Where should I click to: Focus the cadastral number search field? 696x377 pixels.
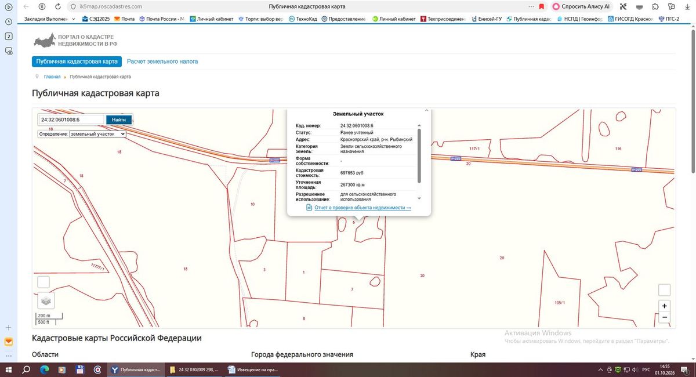coord(71,120)
